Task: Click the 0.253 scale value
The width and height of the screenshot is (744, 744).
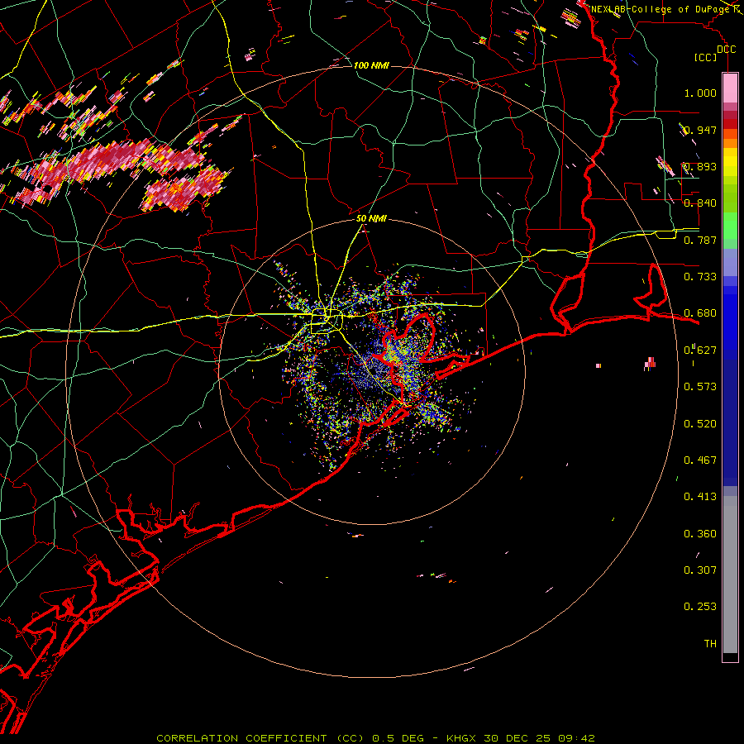Action: (700, 607)
